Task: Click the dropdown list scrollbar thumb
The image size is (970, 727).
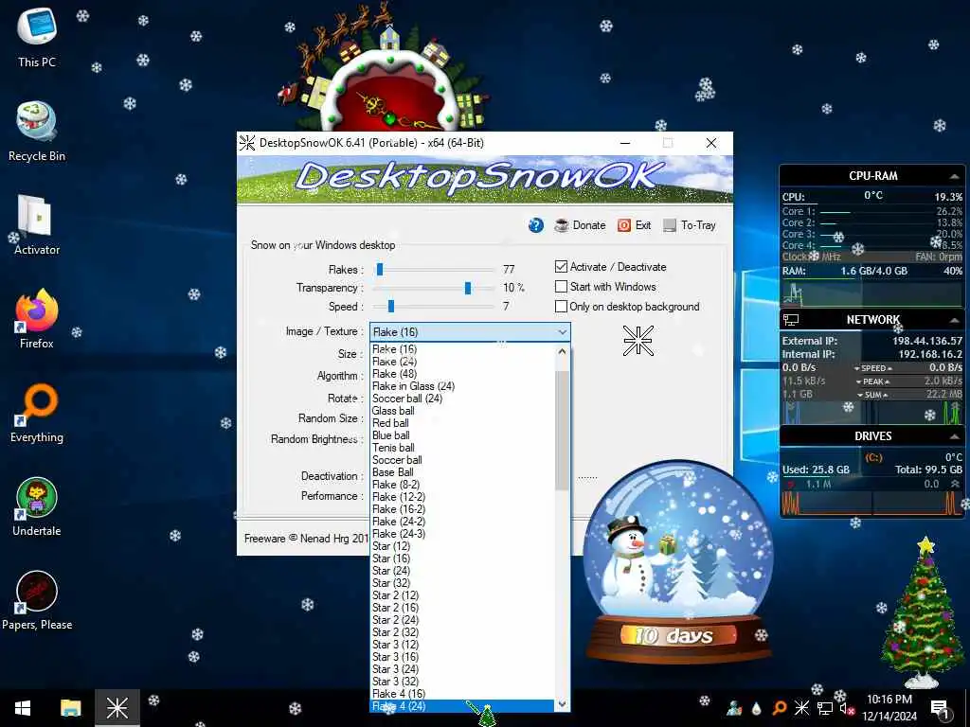Action: pyautogui.click(x=562, y=431)
